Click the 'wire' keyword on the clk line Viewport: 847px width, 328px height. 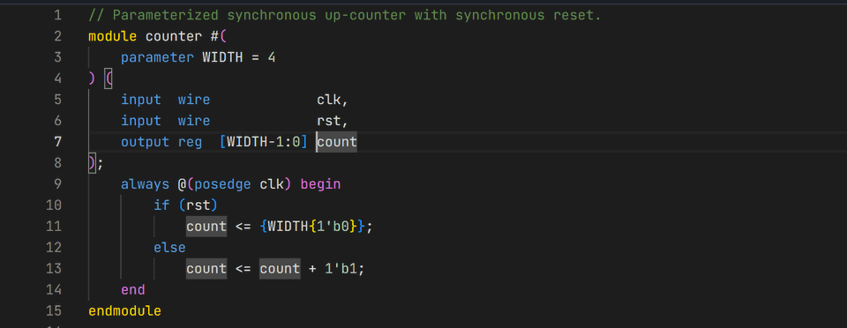click(194, 100)
